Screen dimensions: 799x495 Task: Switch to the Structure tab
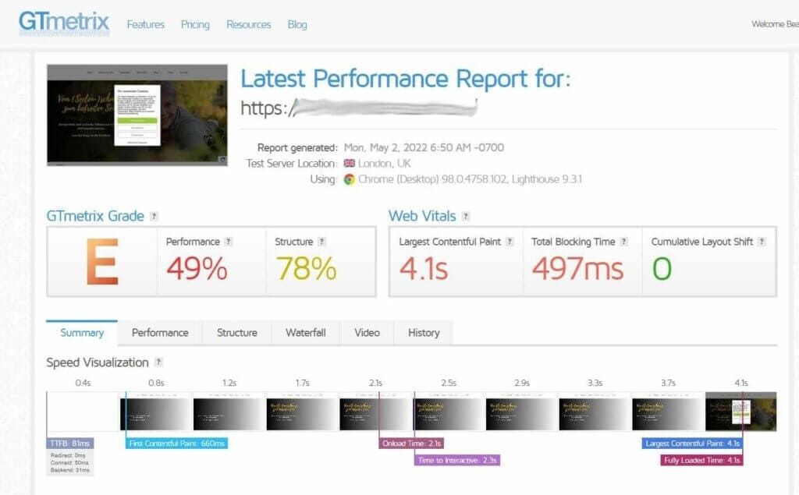237,333
